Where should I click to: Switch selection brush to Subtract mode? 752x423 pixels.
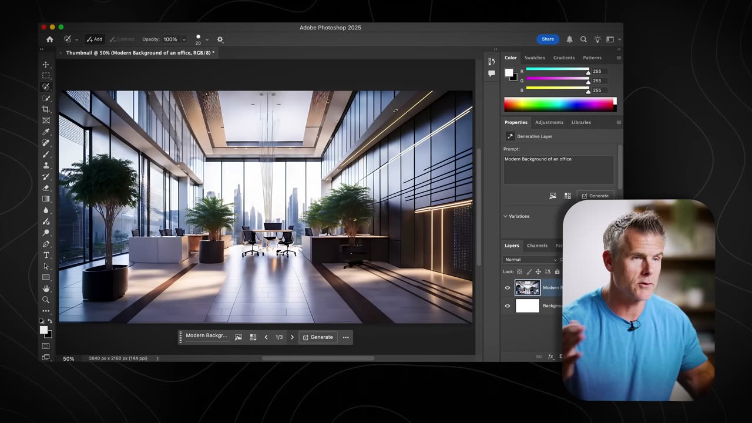pos(122,39)
